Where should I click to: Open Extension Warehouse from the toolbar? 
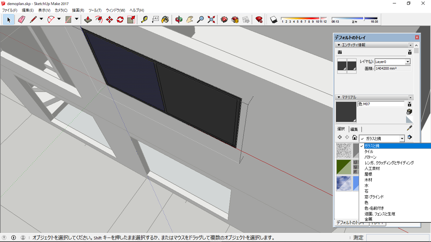235,19
